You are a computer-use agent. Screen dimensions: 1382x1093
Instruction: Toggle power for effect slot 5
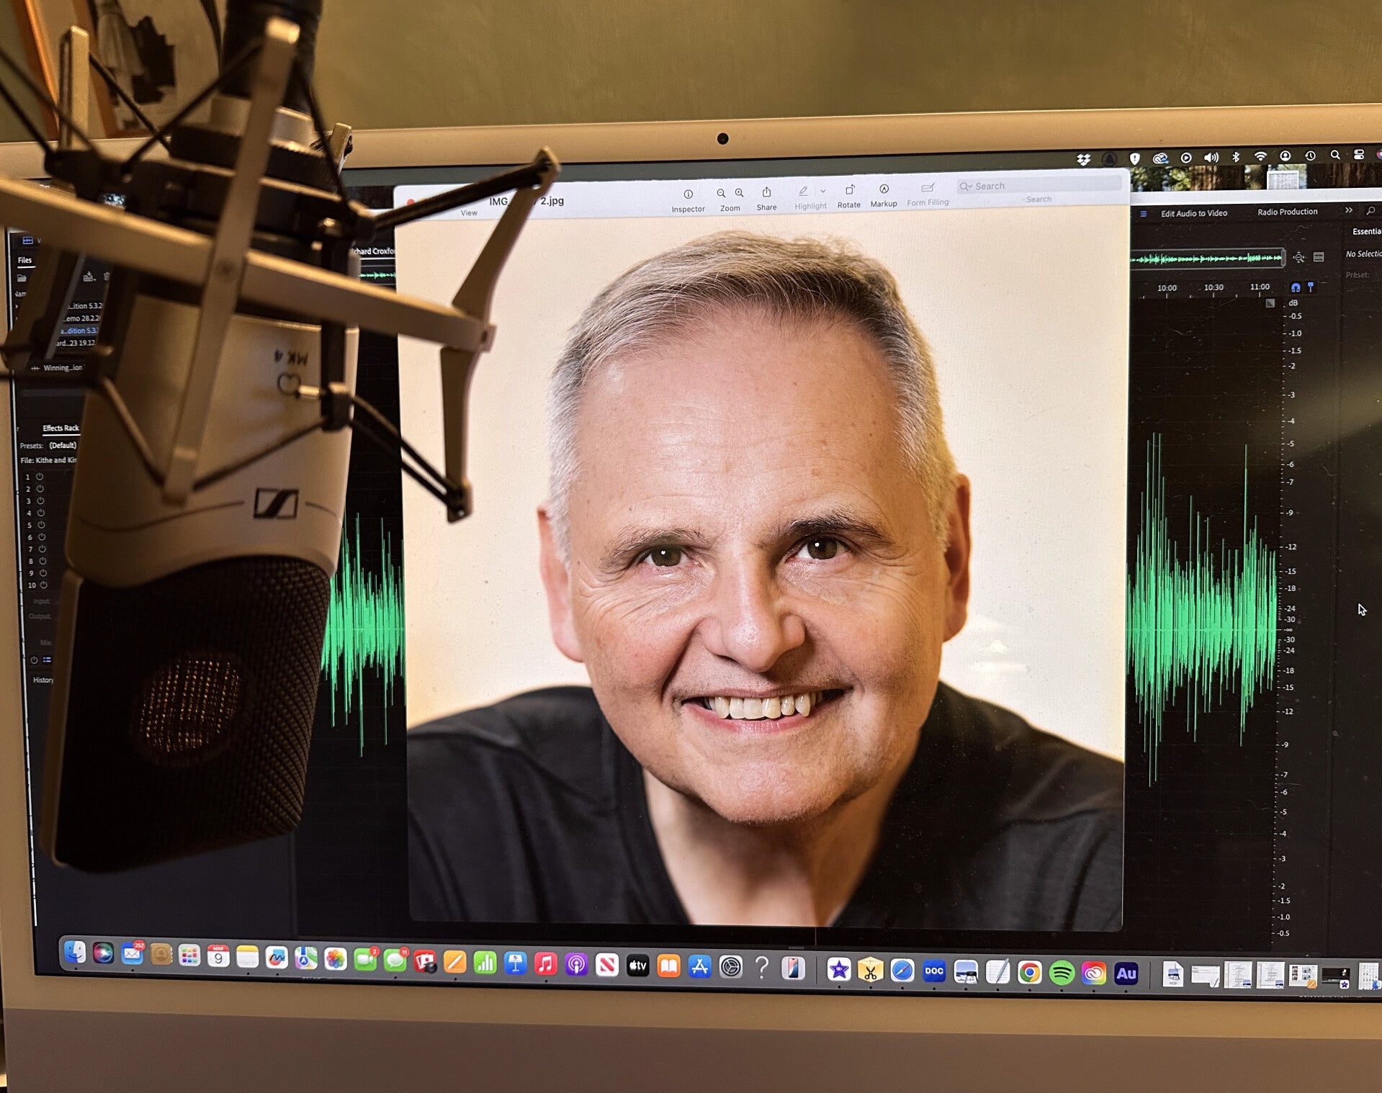point(41,525)
